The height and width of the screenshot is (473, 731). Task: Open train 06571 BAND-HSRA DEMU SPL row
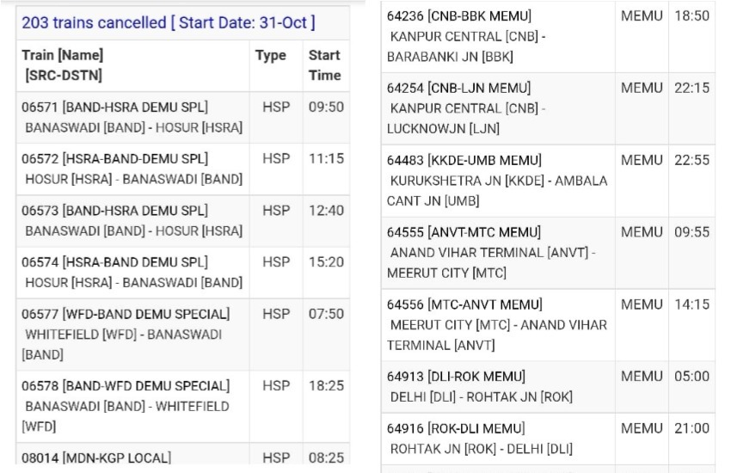(x=182, y=118)
